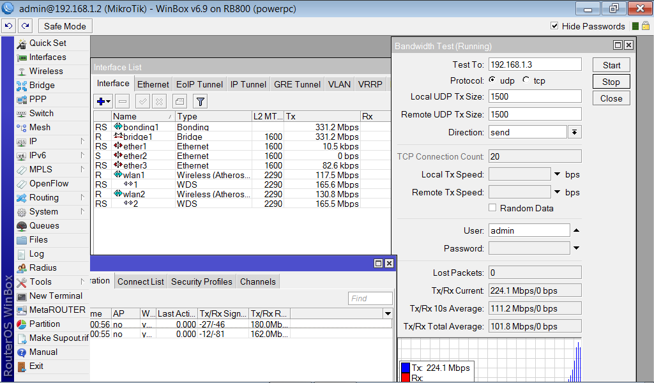The height and width of the screenshot is (383, 654).
Task: Click the Log sidebar icon
Action: point(21,254)
